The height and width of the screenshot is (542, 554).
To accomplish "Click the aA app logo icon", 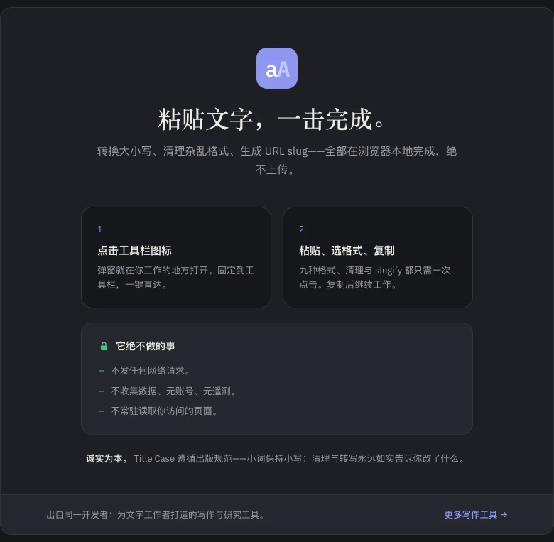I will click(277, 68).
